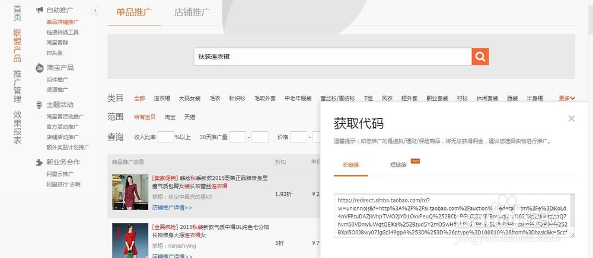Filter by category 毛衣
Viewport: 593px width, 258px height.
point(215,98)
